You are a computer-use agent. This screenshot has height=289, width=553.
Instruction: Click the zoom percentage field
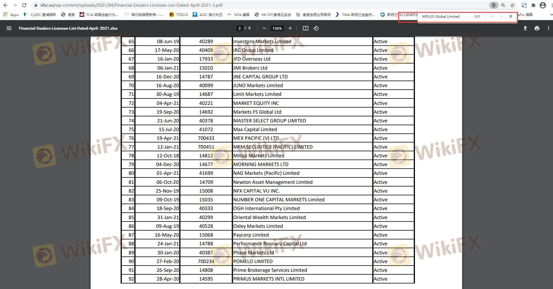(x=277, y=28)
